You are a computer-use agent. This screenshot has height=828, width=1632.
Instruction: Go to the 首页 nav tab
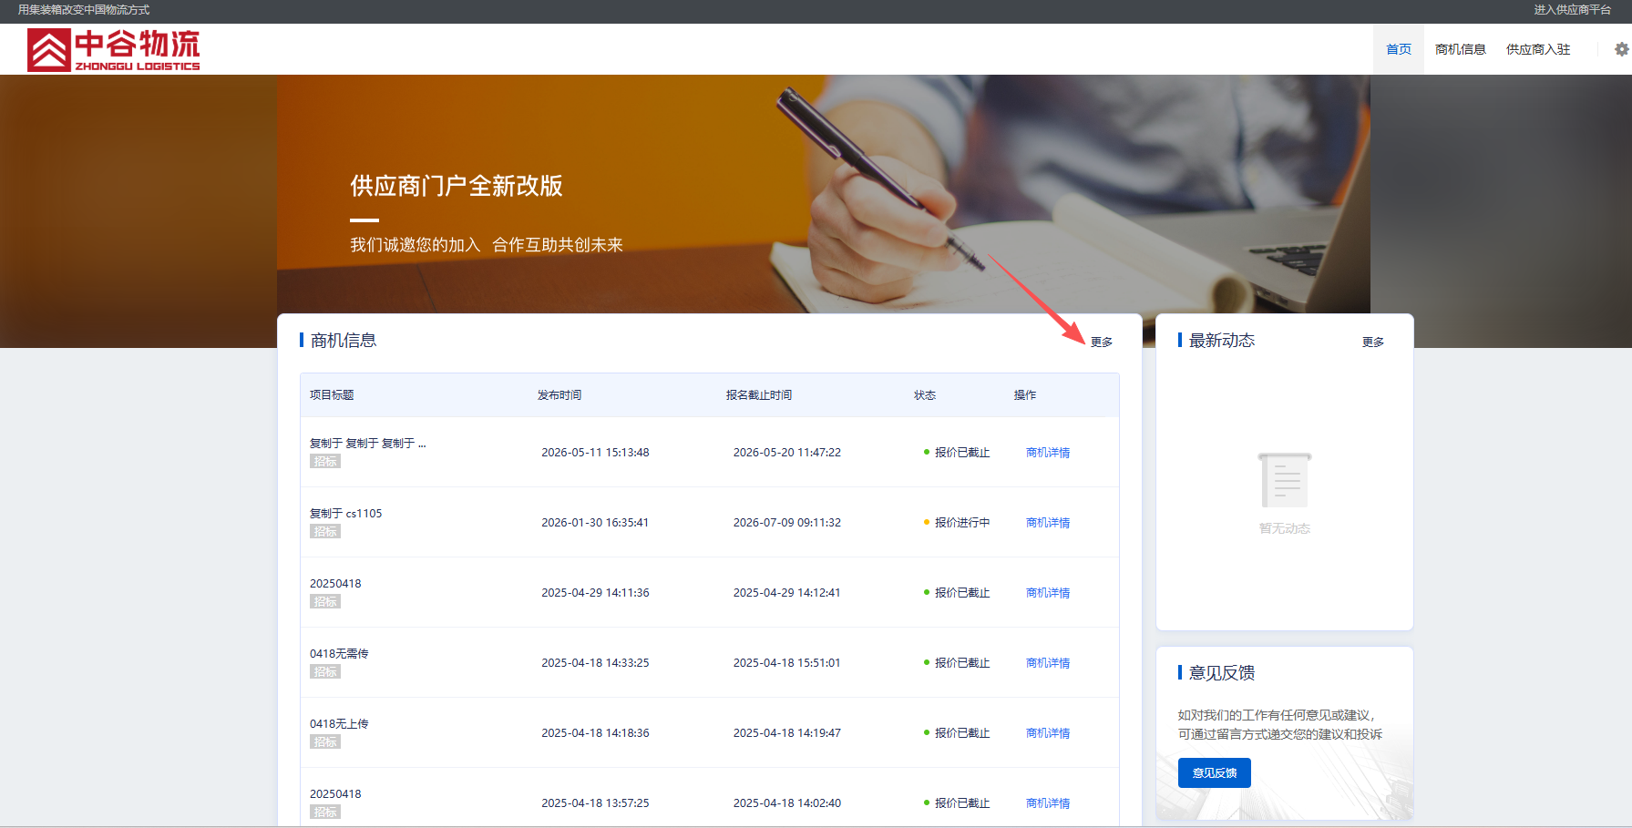tap(1399, 49)
